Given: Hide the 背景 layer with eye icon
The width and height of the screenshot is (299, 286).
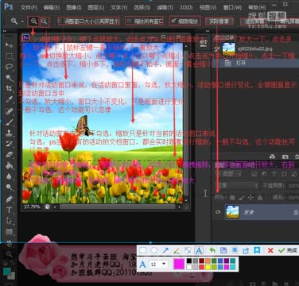Looking at the screenshot, I should [218, 212].
